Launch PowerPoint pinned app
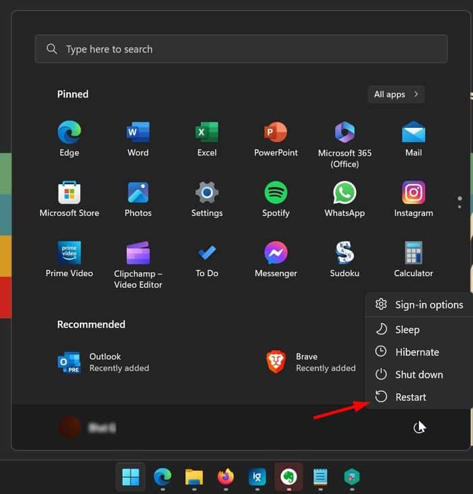Image resolution: width=473 pixels, height=494 pixels. [x=276, y=139]
